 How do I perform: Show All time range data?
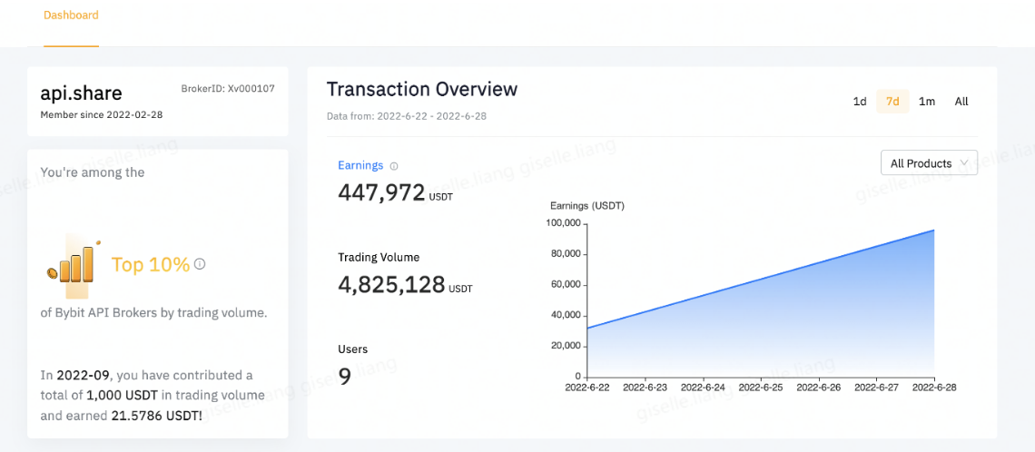coord(961,102)
